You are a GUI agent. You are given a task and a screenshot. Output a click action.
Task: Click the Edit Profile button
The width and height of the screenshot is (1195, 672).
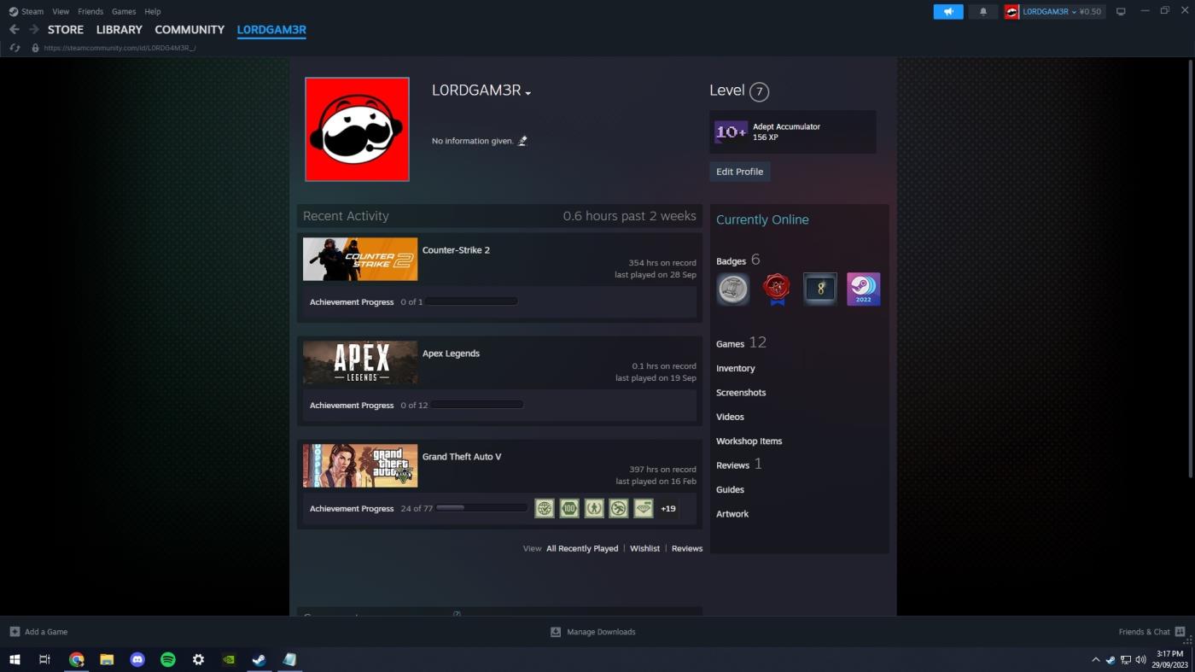(740, 172)
